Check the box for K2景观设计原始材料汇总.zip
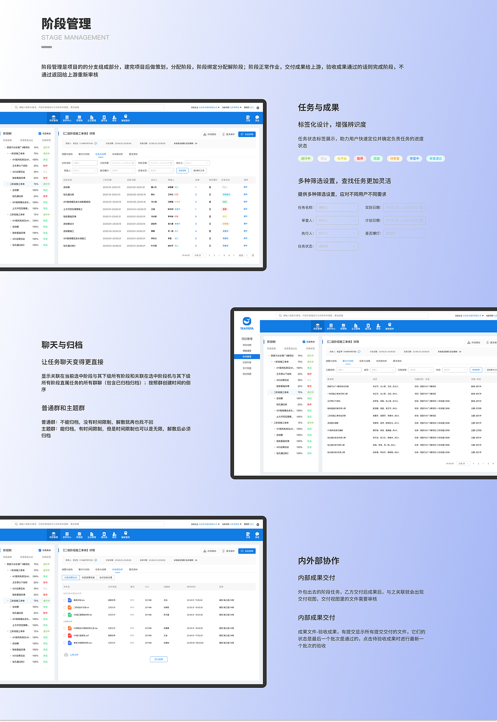 [64, 628]
